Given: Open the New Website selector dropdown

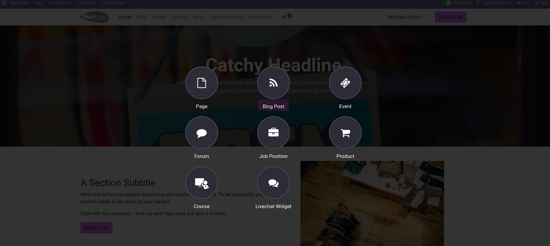Looking at the screenshot, I should coord(498,3).
